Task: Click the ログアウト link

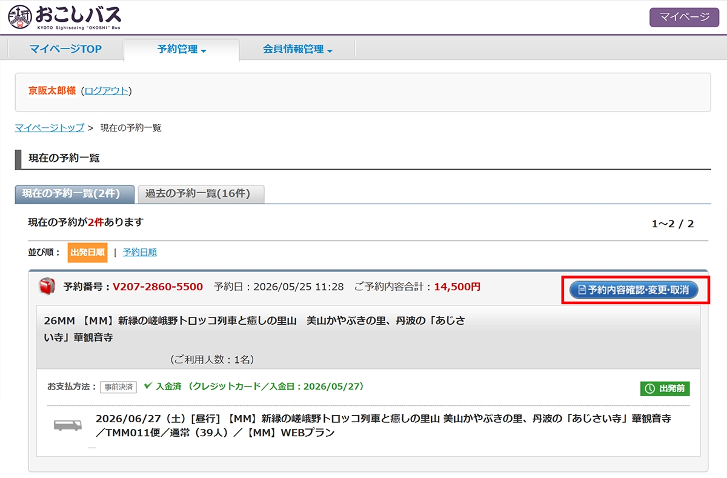Action: (x=106, y=91)
